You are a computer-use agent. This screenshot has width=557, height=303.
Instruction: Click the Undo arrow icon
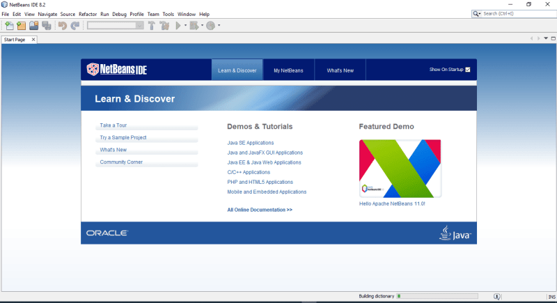pyautogui.click(x=63, y=25)
